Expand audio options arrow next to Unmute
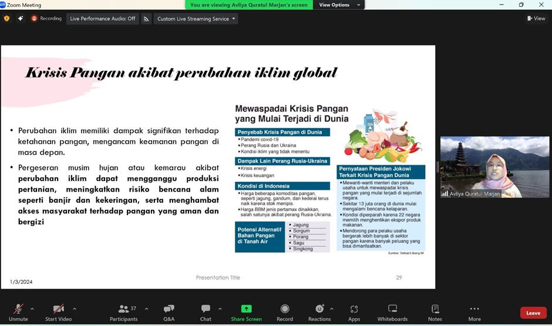This screenshot has height=326, width=552. pyautogui.click(x=32, y=308)
